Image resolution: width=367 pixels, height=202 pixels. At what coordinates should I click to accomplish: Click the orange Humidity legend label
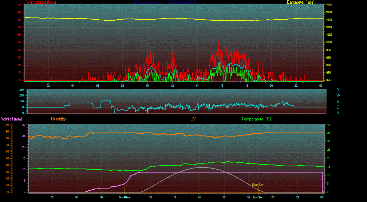click(58, 119)
